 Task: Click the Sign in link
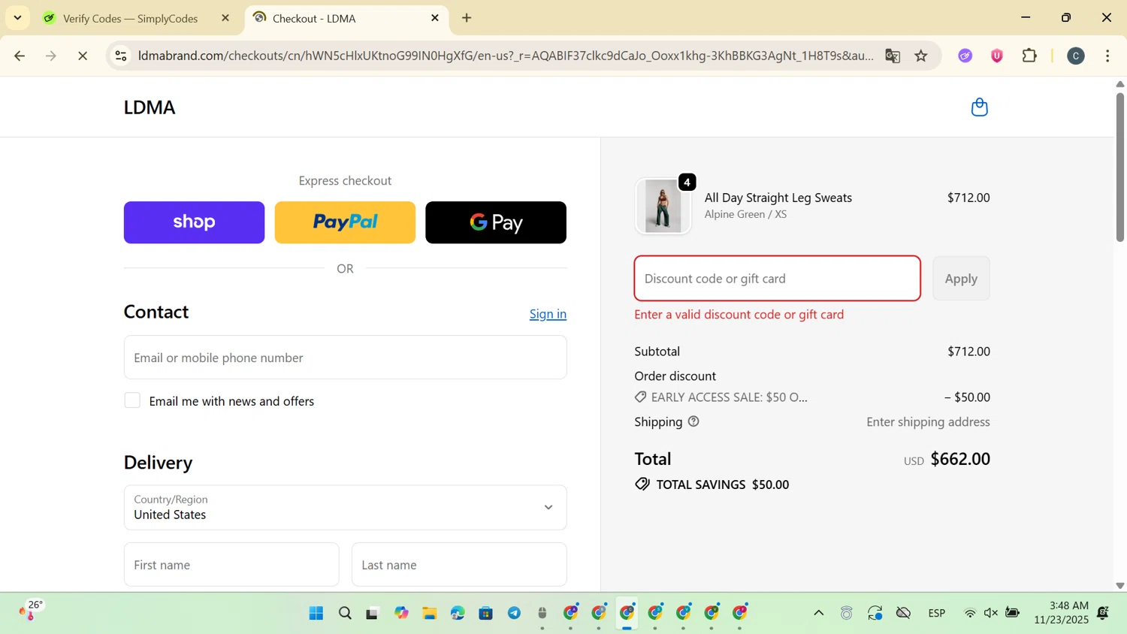click(548, 314)
